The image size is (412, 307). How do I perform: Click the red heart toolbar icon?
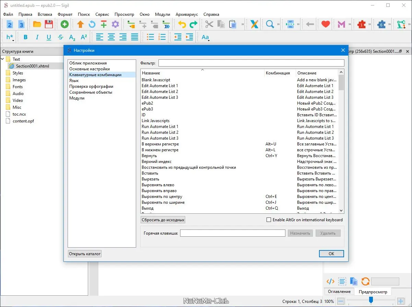326,24
